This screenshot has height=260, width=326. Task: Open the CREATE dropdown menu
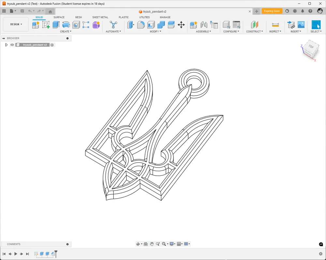point(66,32)
